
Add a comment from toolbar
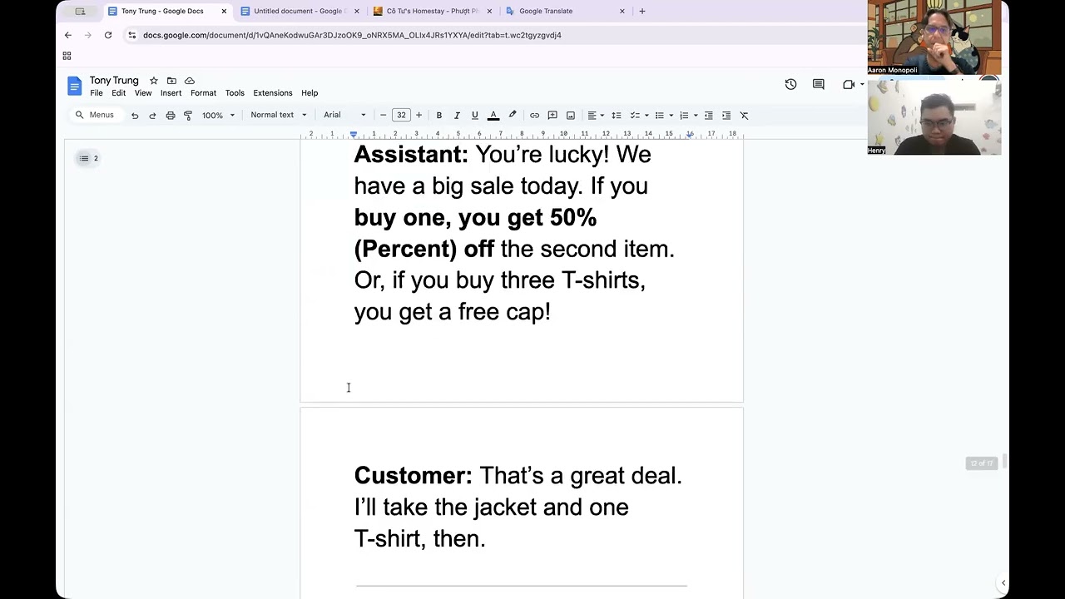[x=552, y=116]
